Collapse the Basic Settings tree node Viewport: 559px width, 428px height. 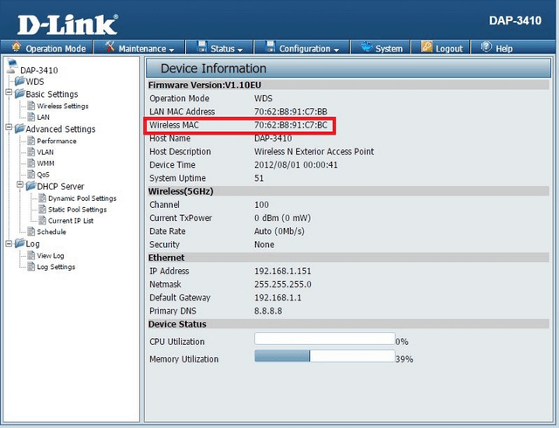[8, 94]
